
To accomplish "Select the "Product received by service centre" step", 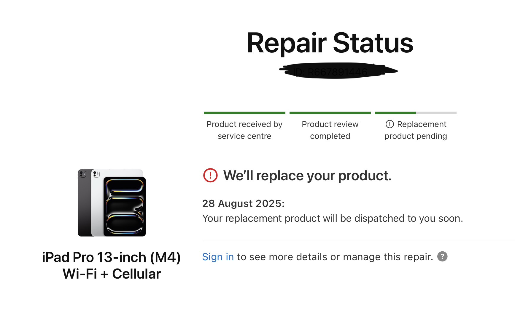I will coord(244,130).
